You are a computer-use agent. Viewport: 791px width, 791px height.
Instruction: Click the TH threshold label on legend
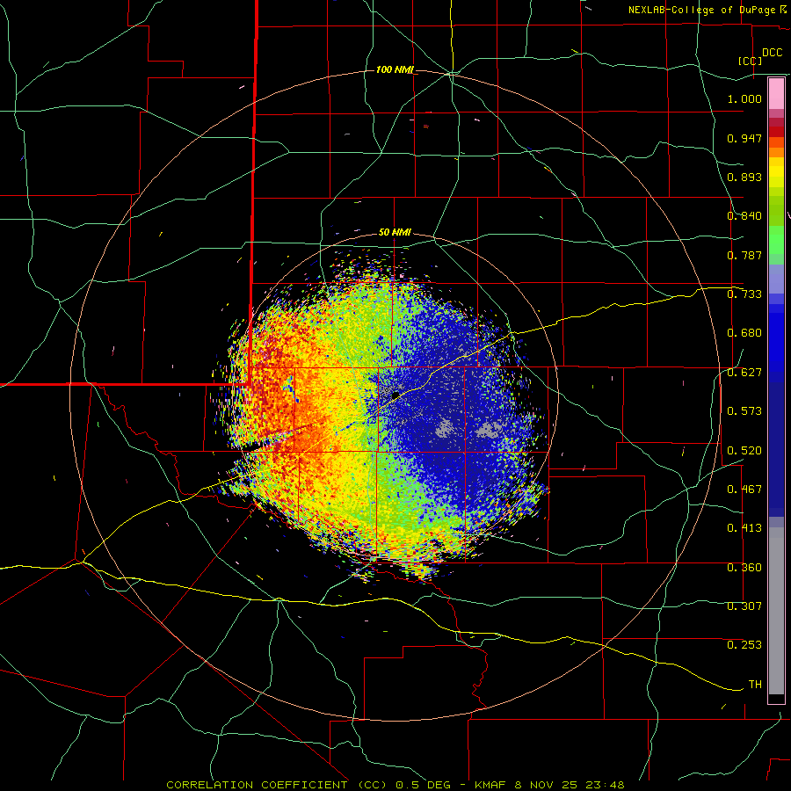(755, 685)
